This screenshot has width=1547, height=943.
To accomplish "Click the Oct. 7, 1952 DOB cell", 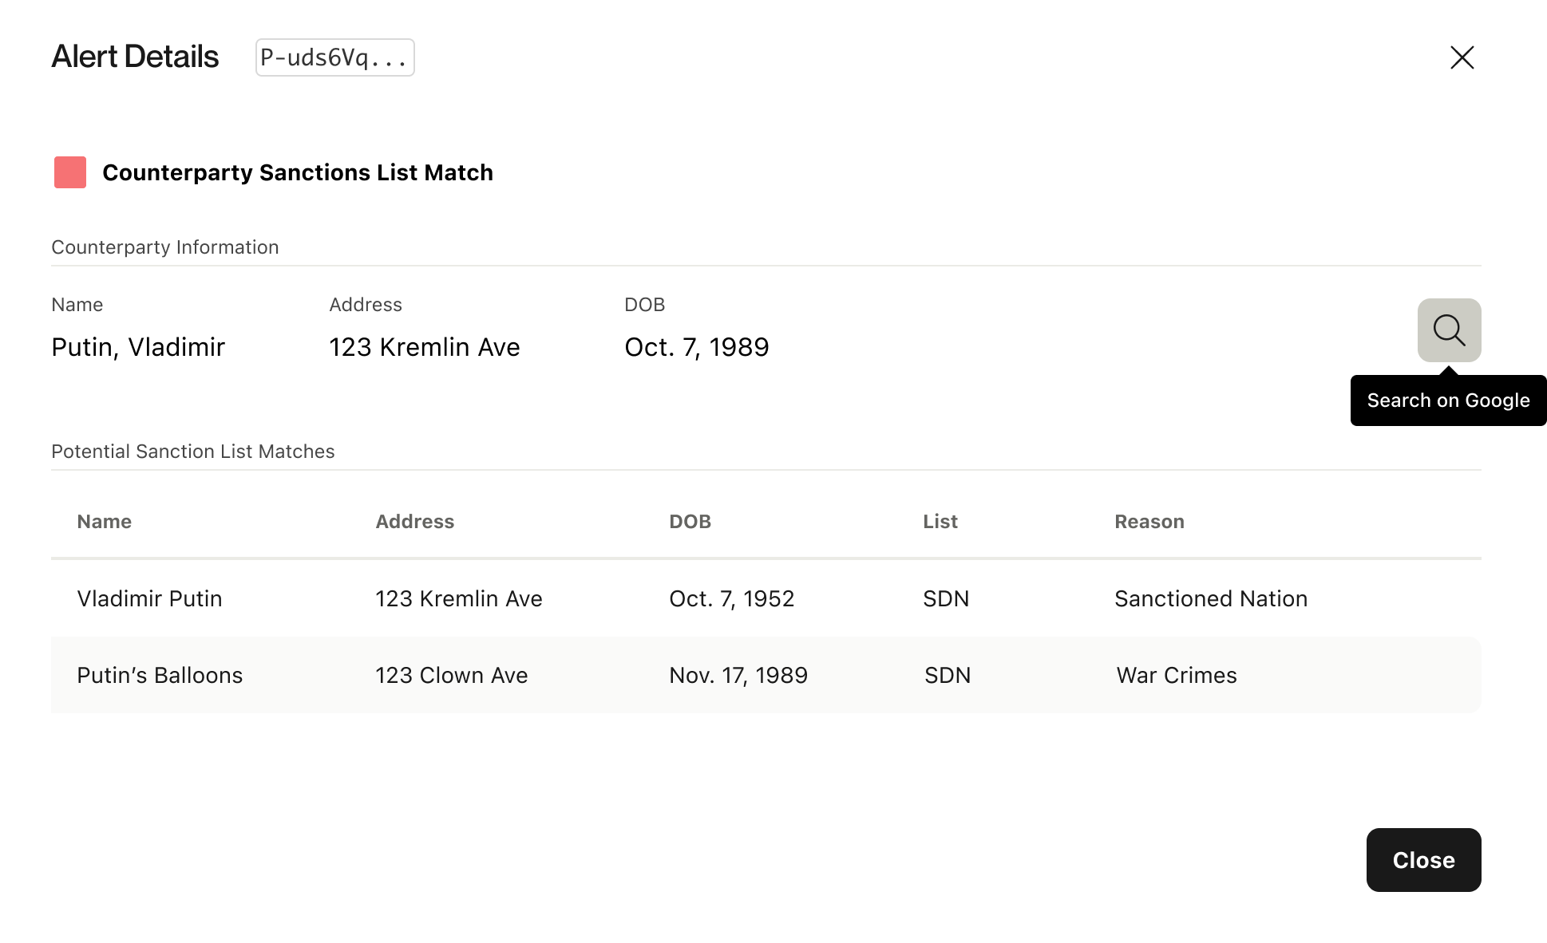I will (731, 598).
